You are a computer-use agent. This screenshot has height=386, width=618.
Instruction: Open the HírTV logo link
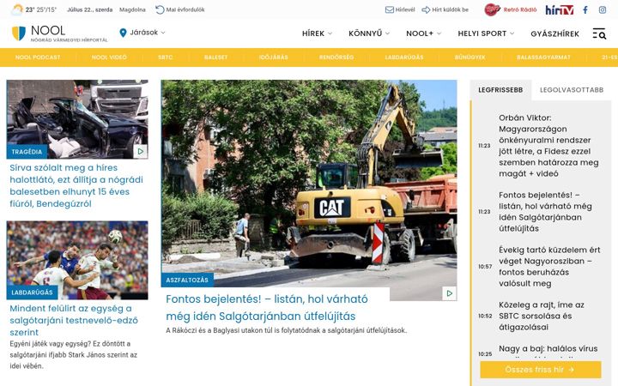pyautogui.click(x=560, y=9)
